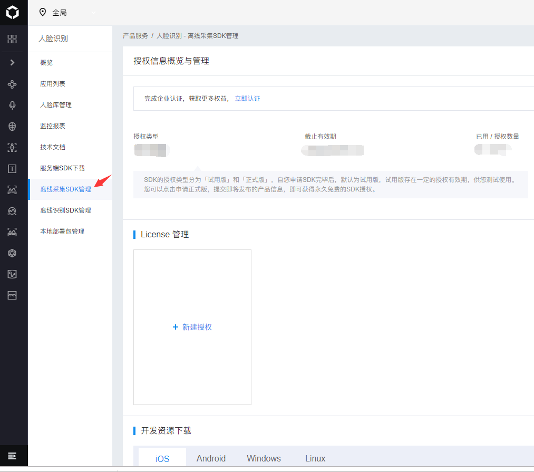Click the location pin icon beside 全局

click(x=43, y=12)
